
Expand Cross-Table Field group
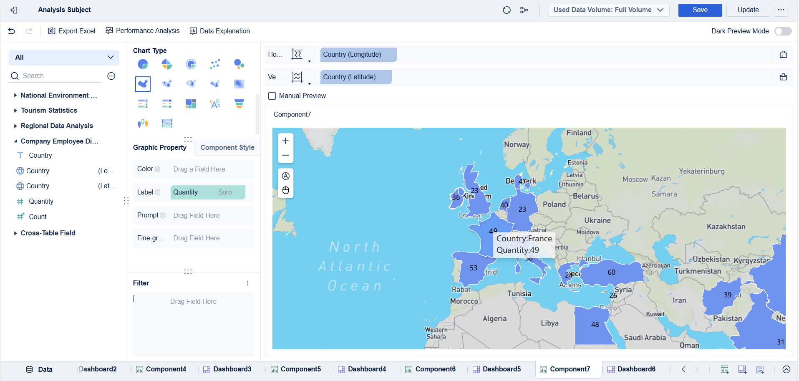click(x=15, y=233)
